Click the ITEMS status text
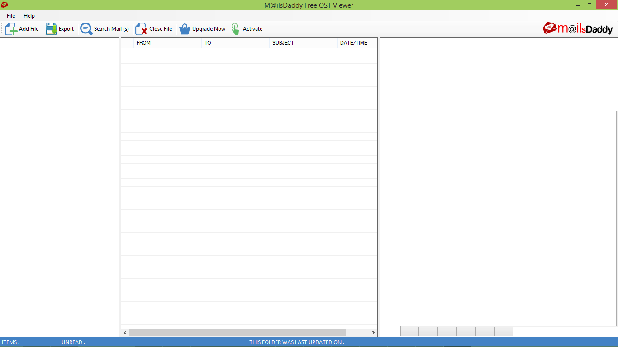The height and width of the screenshot is (347, 618). [11, 342]
